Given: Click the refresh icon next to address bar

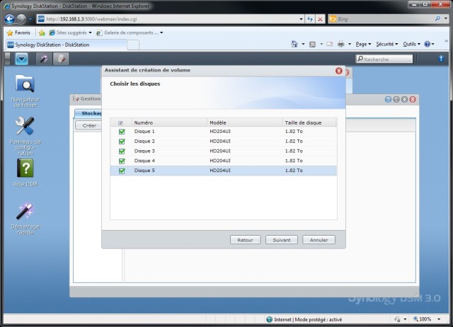Looking at the screenshot, I should click(310, 19).
